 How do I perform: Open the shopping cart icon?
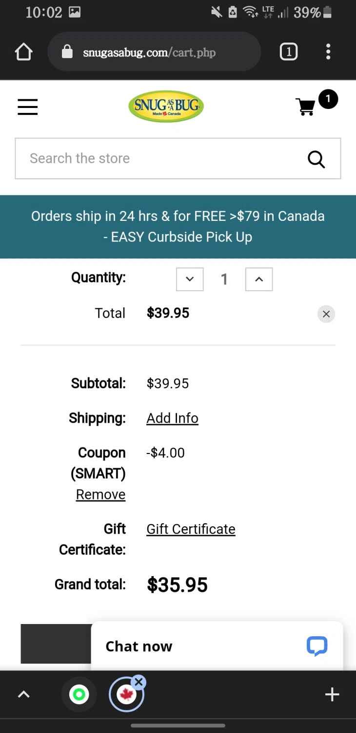point(306,107)
